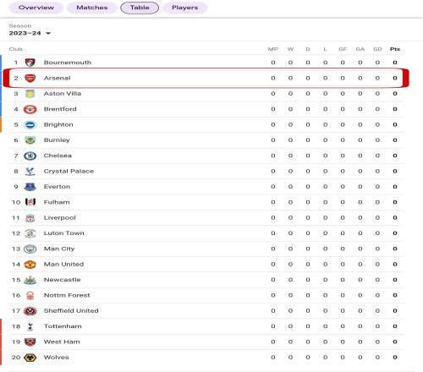Click the Man United crest icon
This screenshot has width=423, height=372.
coord(30,265)
